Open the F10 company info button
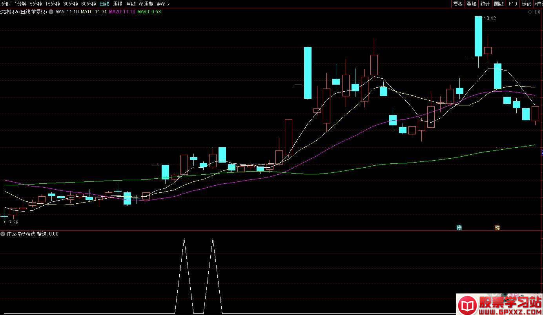This screenshot has width=543, height=315. (x=513, y=4)
